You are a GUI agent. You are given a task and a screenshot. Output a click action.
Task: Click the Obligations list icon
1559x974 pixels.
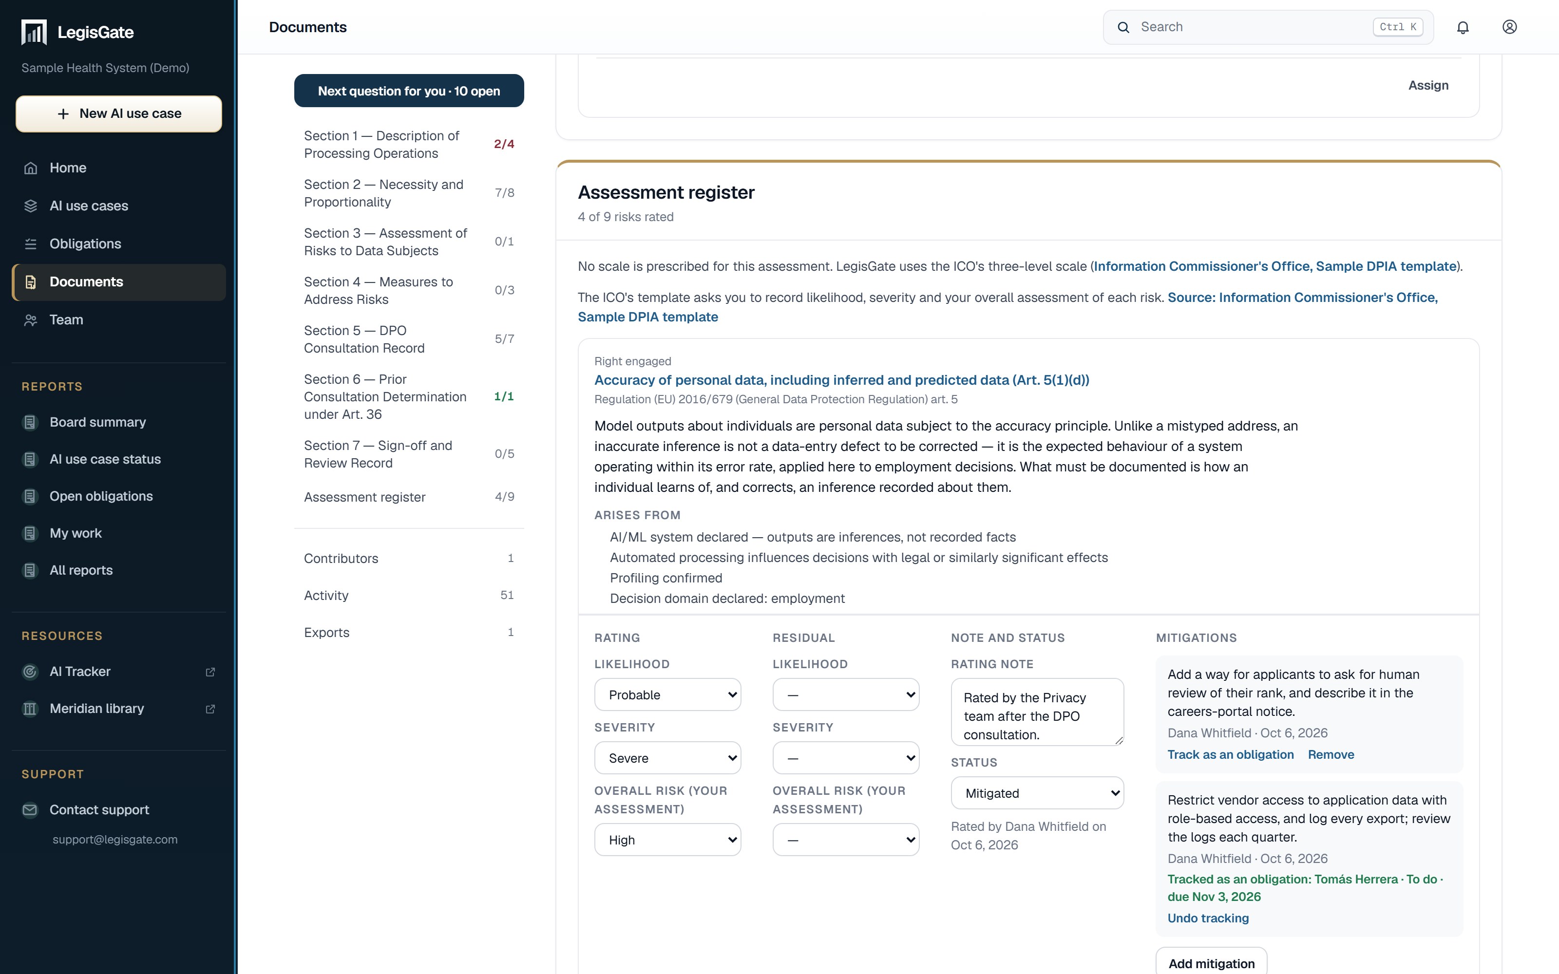pos(30,244)
